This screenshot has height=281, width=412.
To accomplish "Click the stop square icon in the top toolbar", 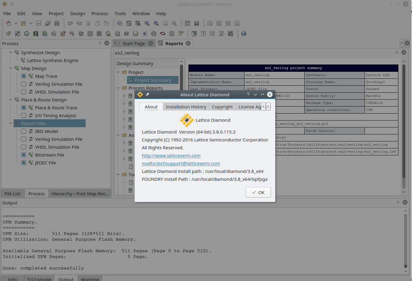I will 237,23.
